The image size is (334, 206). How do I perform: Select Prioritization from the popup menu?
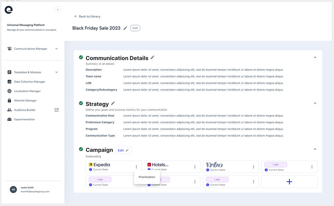[x=147, y=177]
